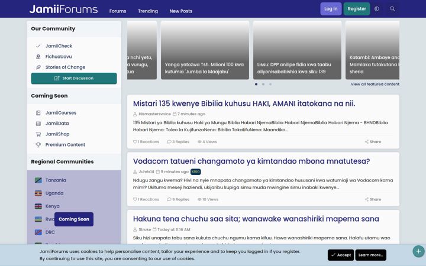Click user icon beside Jchris14
This screenshot has height=266, width=426.
(x=135, y=172)
